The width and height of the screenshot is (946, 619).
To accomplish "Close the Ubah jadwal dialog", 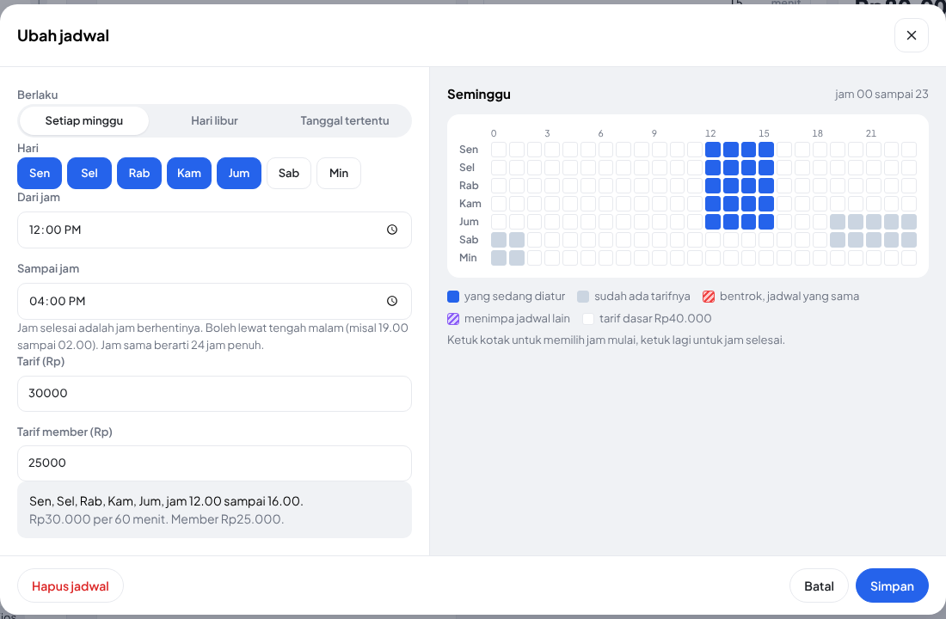I will (911, 35).
